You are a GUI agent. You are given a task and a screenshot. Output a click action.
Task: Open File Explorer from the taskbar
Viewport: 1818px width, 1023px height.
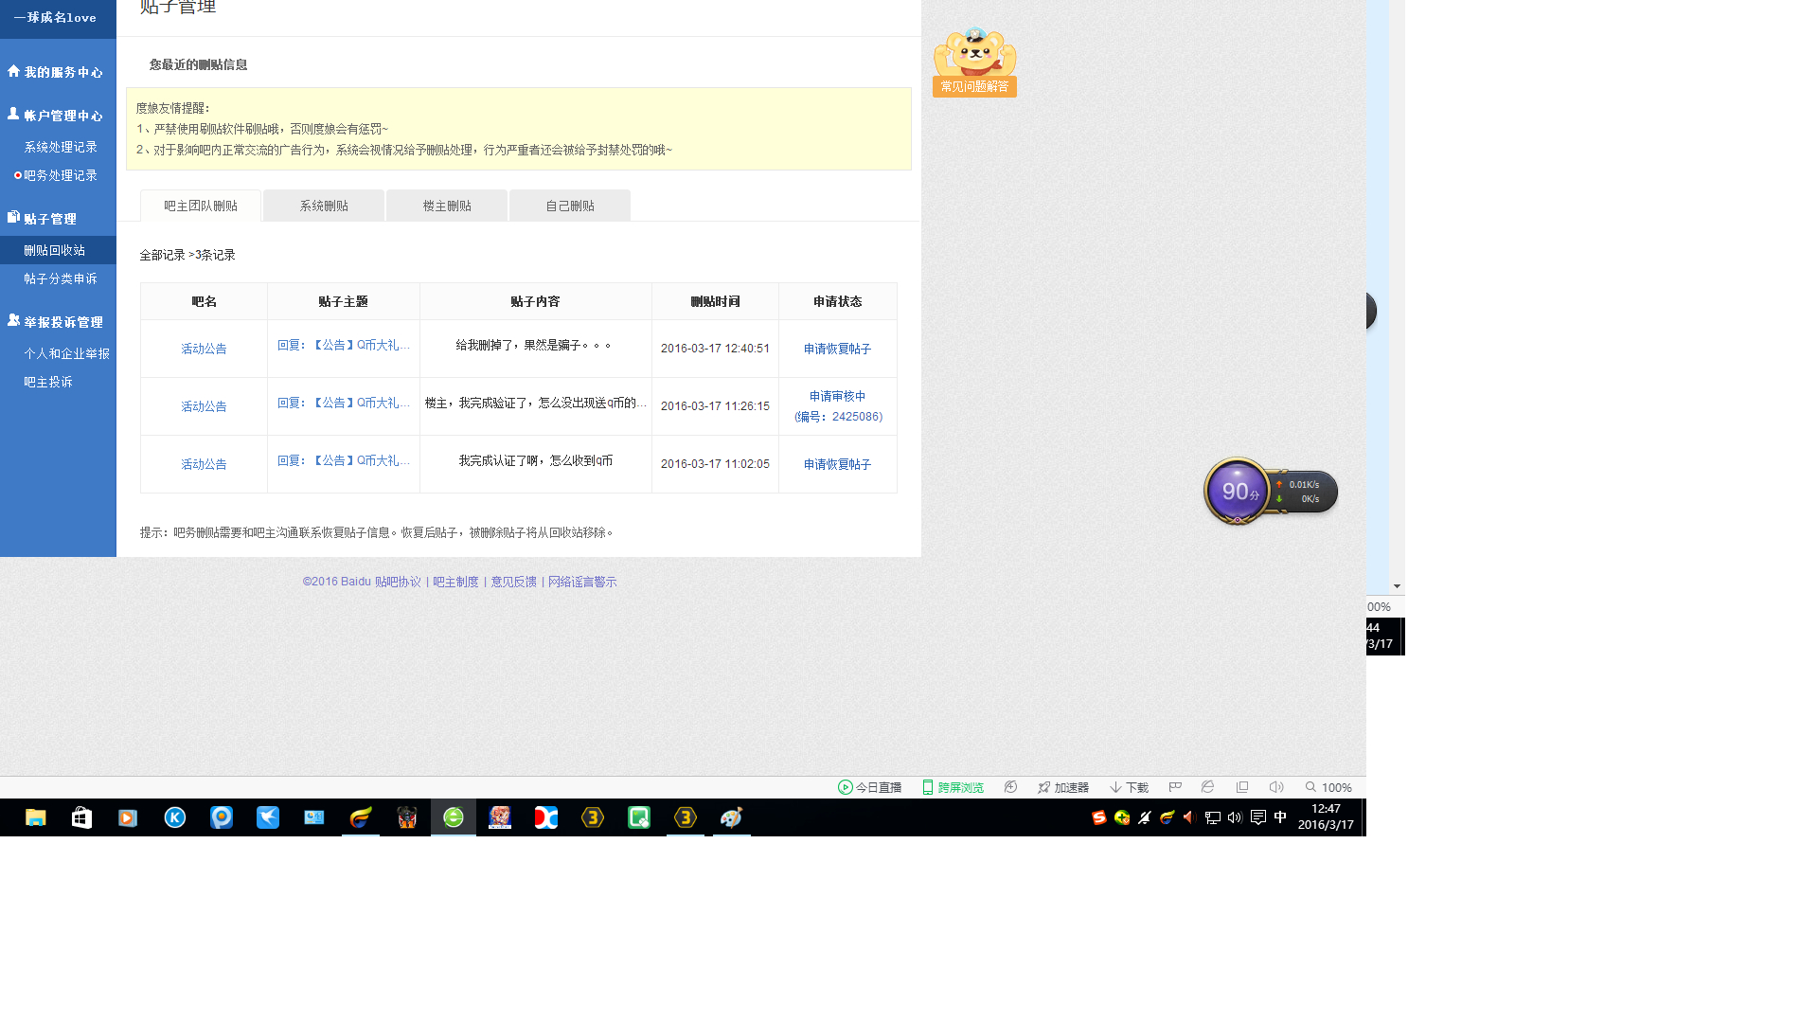(35, 817)
